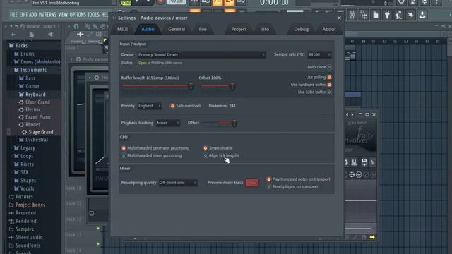Open the TOOLS menu
The width and height of the screenshot is (452, 254).
click(x=93, y=15)
